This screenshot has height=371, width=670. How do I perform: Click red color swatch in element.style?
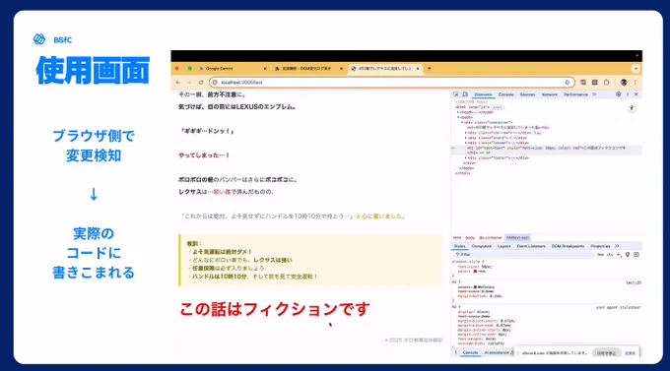(475, 271)
